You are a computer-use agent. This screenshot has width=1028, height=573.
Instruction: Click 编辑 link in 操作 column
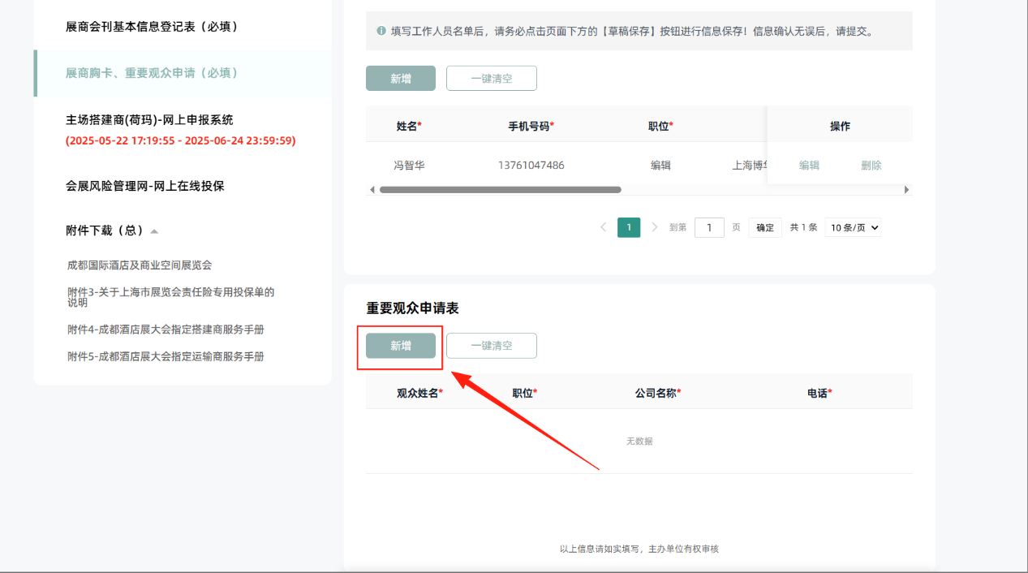pos(809,166)
